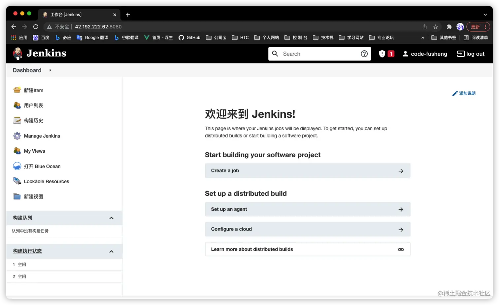Open the 控制台 bookmark folder
499x305 pixels.
[296, 38]
